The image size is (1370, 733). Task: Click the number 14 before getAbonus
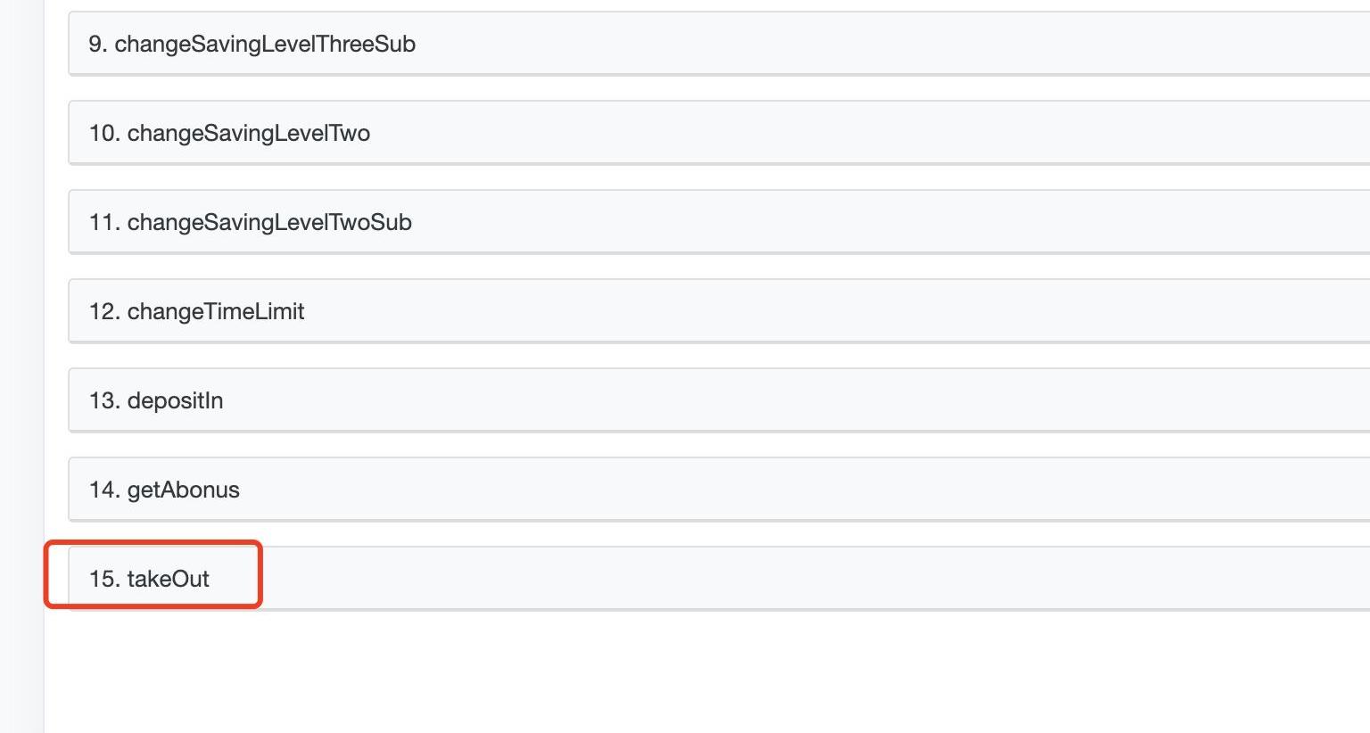pyautogui.click(x=103, y=490)
